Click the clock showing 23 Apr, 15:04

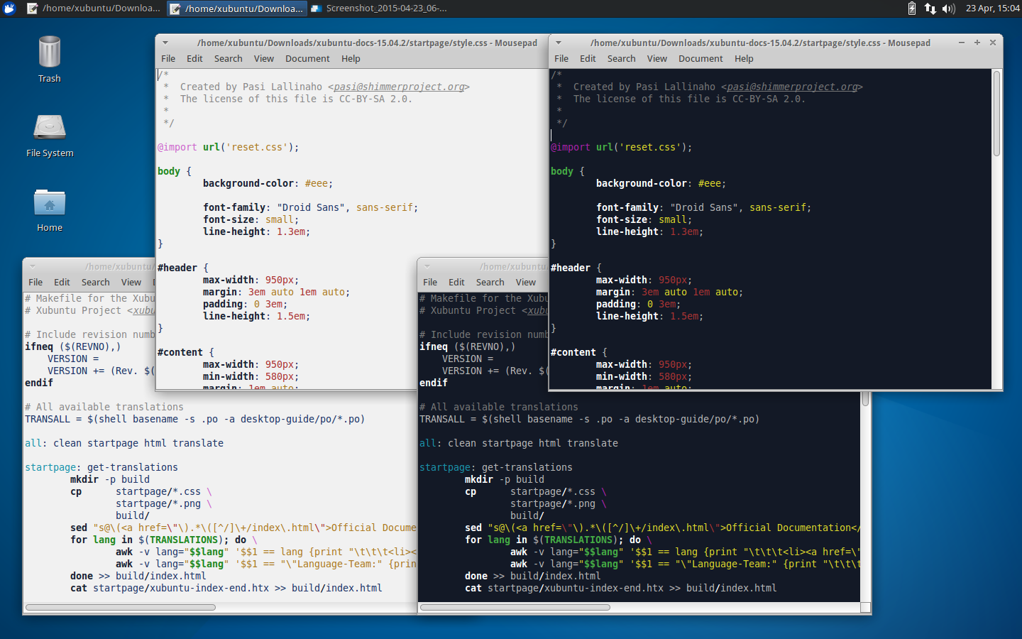click(991, 9)
